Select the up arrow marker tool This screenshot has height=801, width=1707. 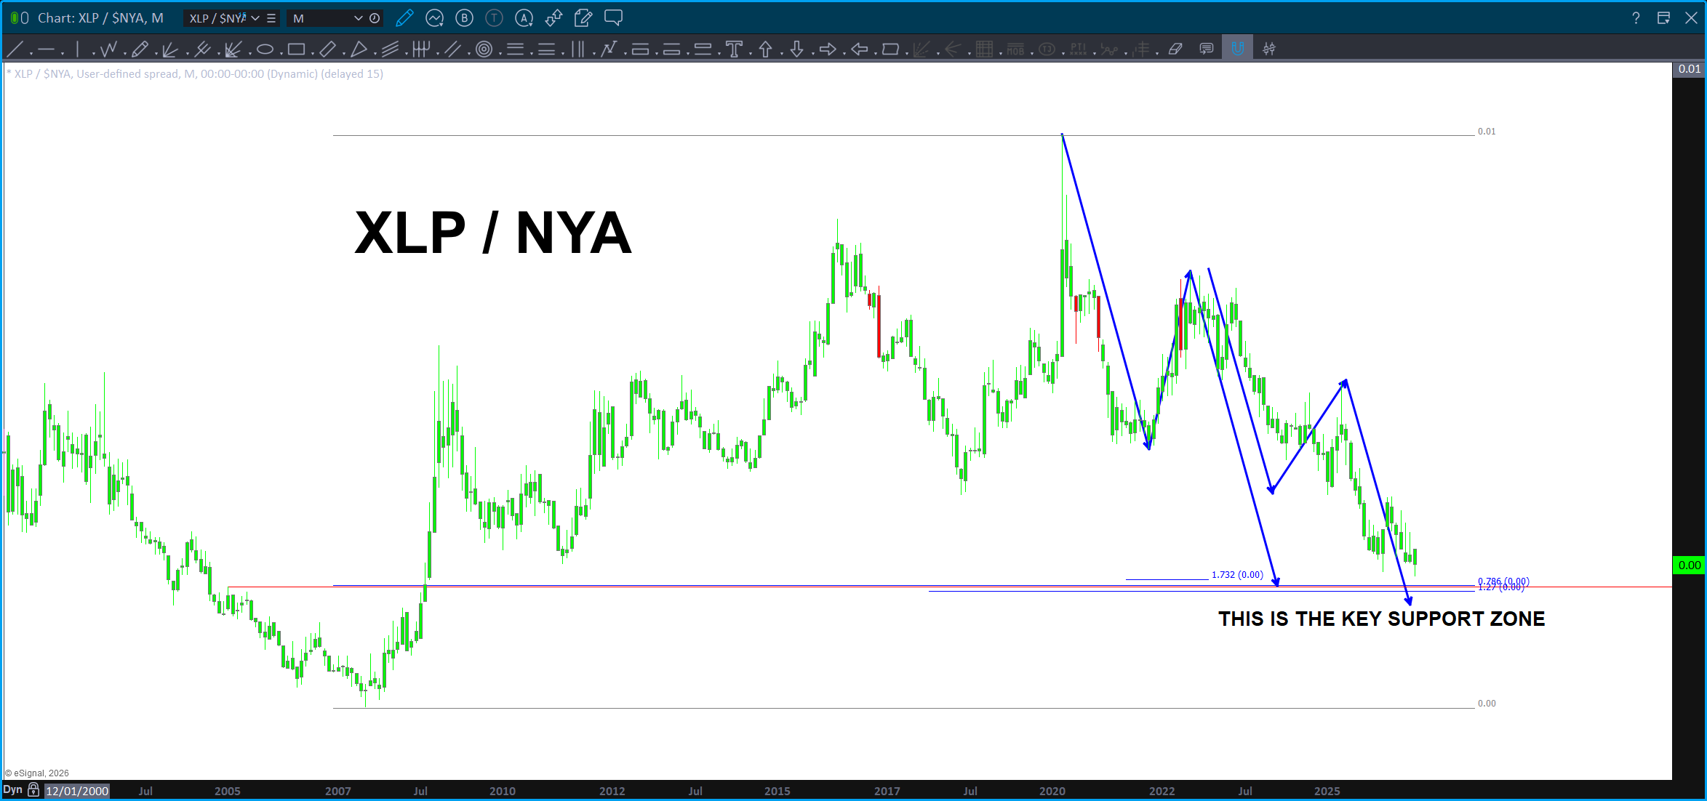[765, 49]
